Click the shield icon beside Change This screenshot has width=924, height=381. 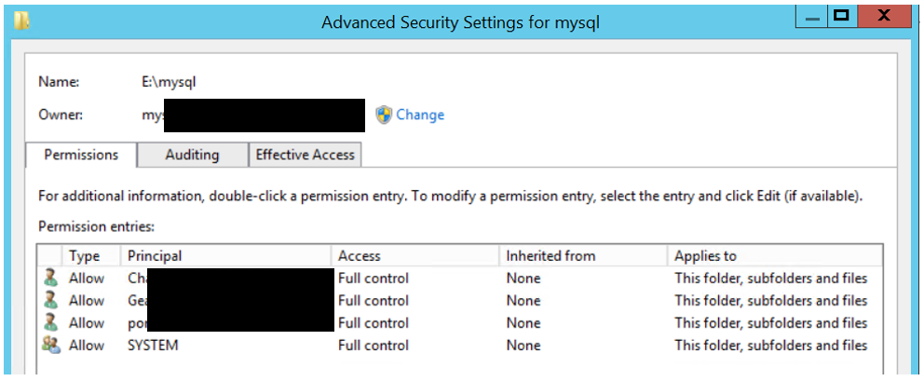(x=384, y=115)
